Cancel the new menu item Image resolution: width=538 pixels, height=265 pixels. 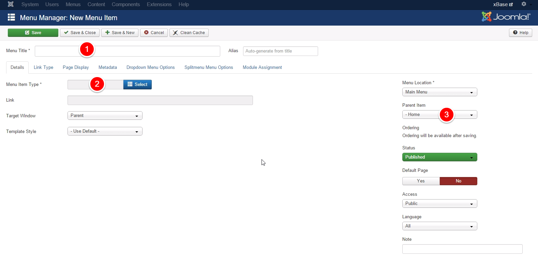tap(154, 33)
